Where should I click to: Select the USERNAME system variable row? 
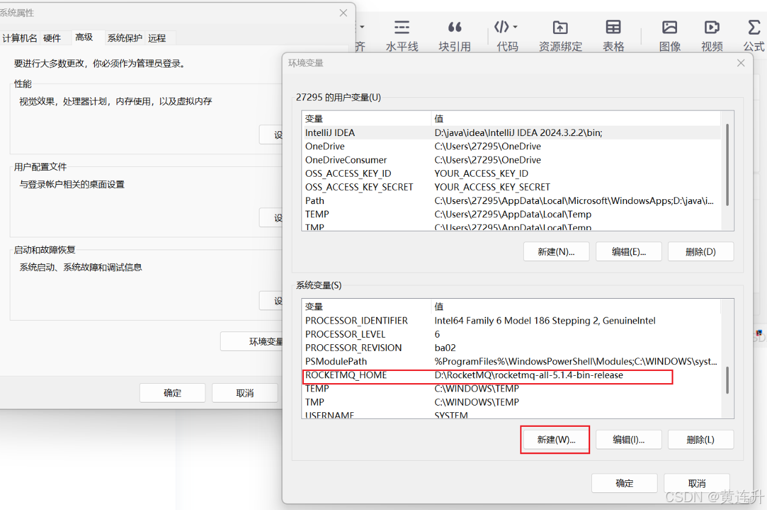click(512, 415)
